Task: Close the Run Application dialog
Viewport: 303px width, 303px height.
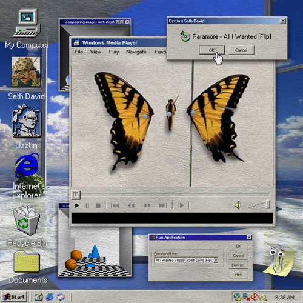Action: [x=249, y=238]
